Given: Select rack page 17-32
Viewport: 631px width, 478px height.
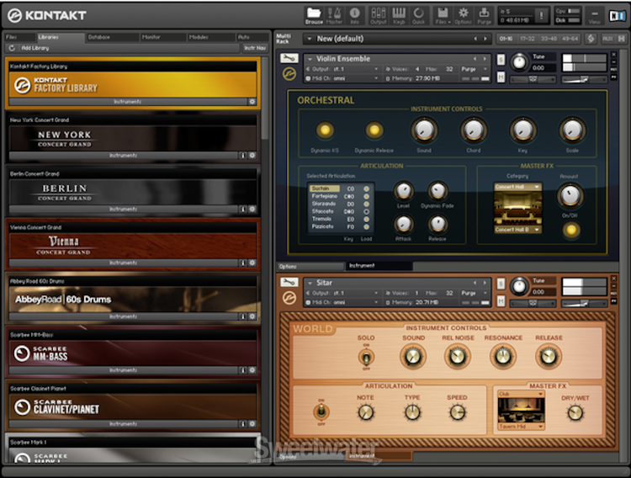Looking at the screenshot, I should tap(528, 39).
